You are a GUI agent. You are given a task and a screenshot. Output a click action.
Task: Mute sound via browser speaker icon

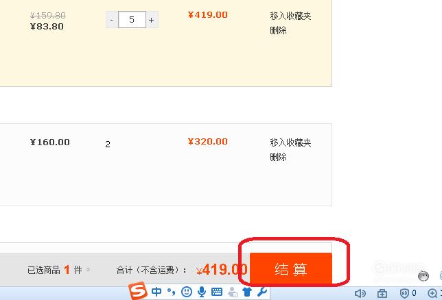(x=360, y=294)
